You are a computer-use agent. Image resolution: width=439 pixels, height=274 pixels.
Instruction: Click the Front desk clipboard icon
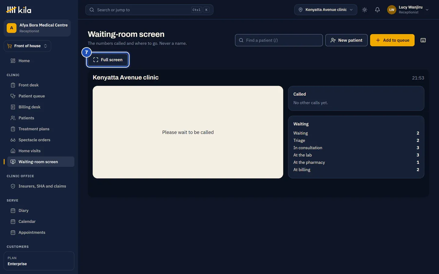pos(13,85)
